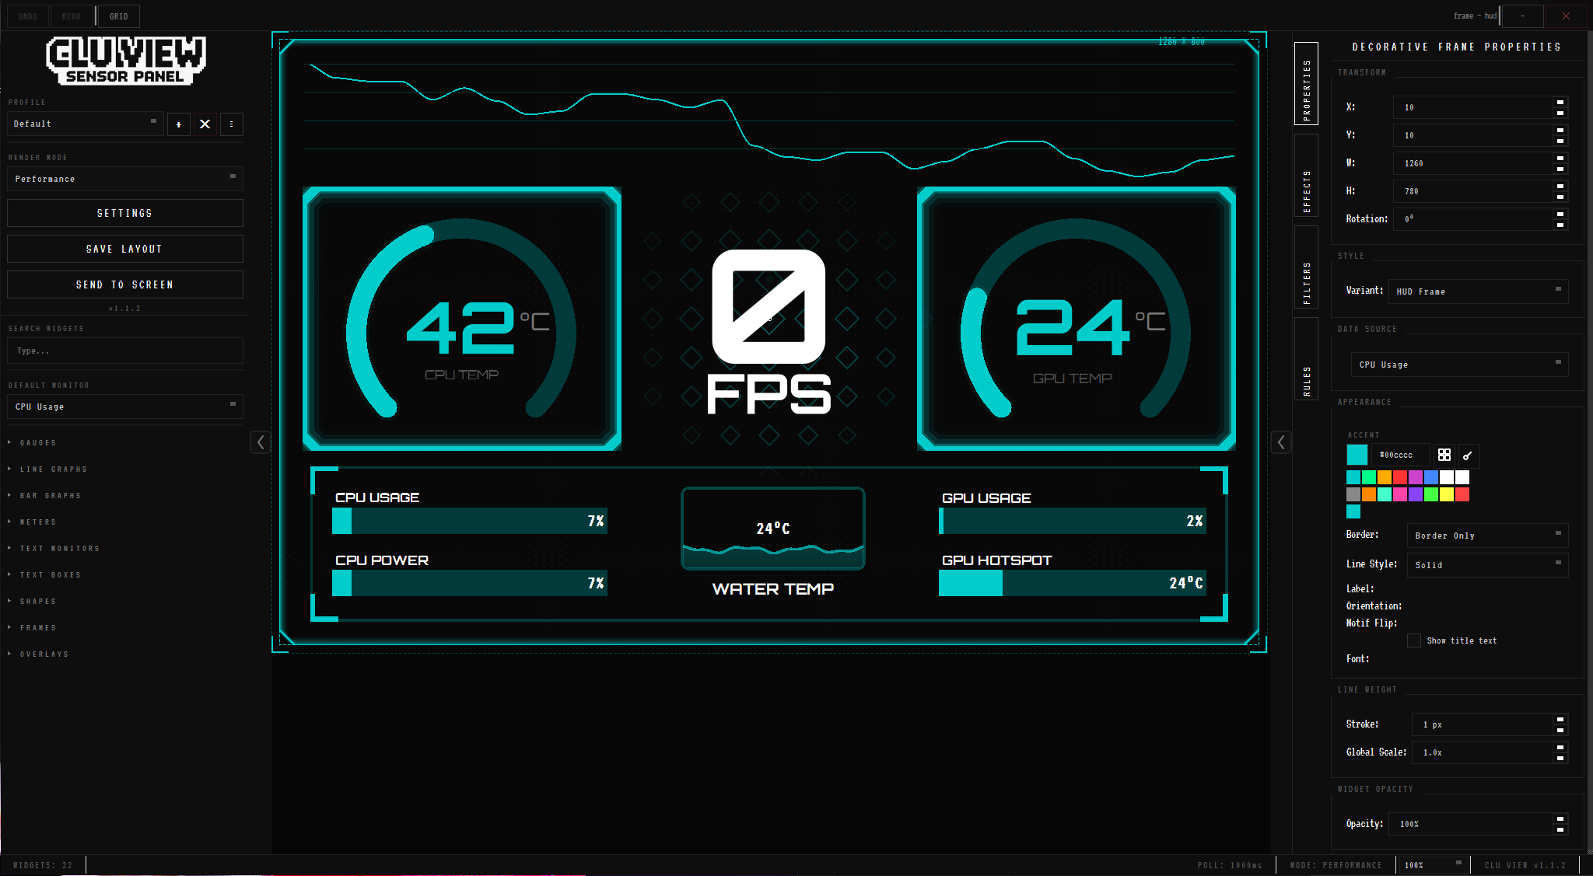
Task: Open the accent color palette grid icon
Action: click(x=1444, y=455)
